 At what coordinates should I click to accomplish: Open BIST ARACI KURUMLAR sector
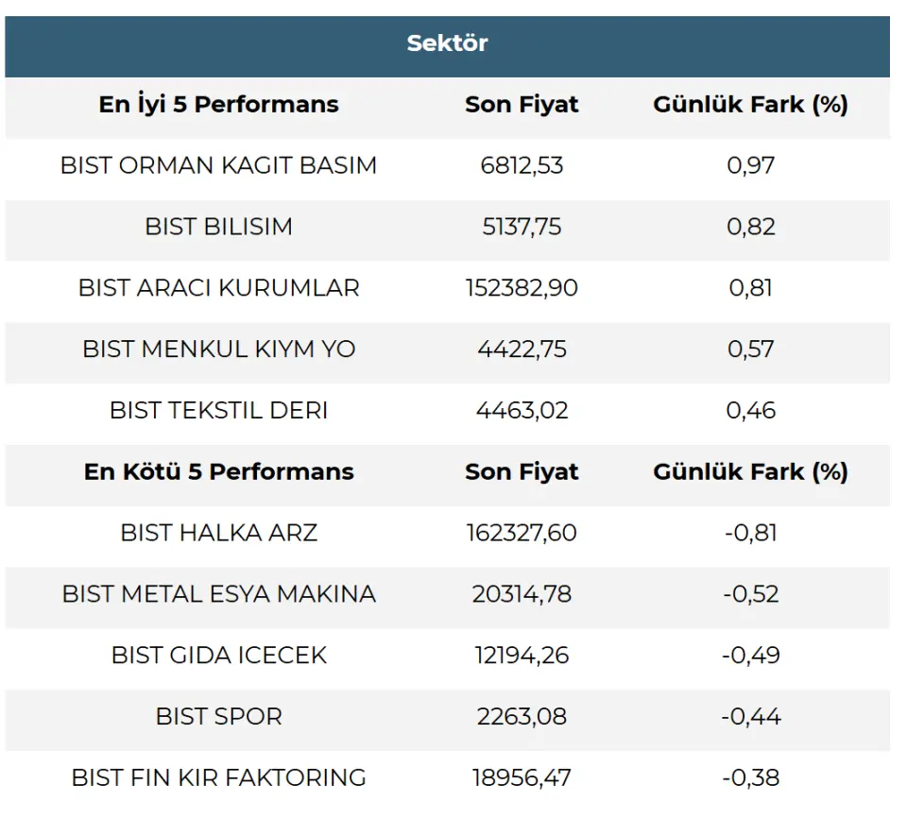[218, 288]
